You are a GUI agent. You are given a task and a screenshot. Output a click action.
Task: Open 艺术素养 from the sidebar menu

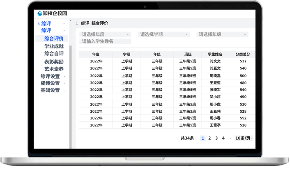(x=54, y=69)
